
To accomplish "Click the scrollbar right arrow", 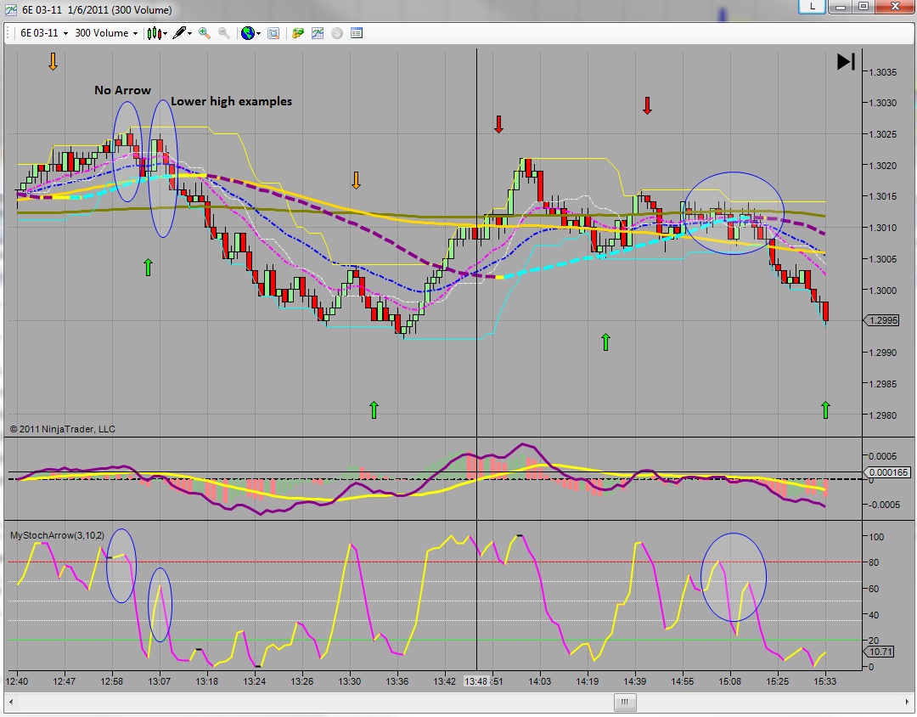I will pos(907,702).
